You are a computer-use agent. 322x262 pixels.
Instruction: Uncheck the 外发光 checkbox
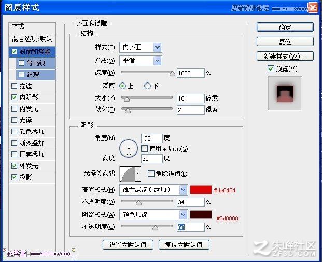(x=14, y=166)
